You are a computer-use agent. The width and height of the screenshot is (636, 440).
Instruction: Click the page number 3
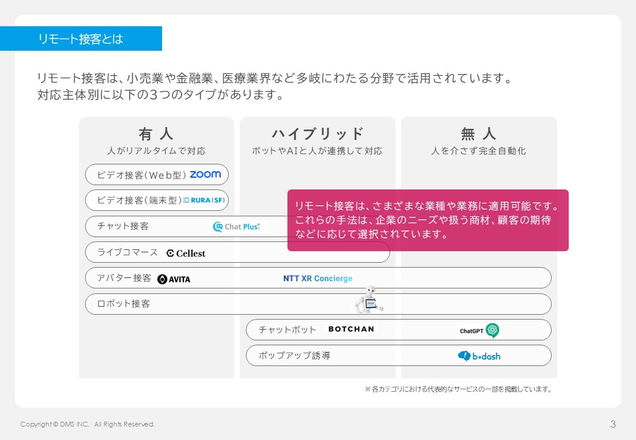coord(613,424)
